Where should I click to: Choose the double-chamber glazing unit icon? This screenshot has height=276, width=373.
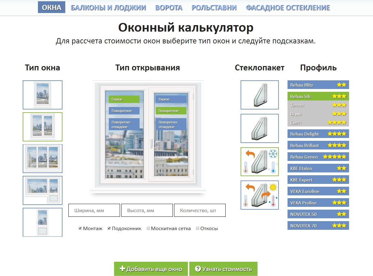click(x=260, y=128)
